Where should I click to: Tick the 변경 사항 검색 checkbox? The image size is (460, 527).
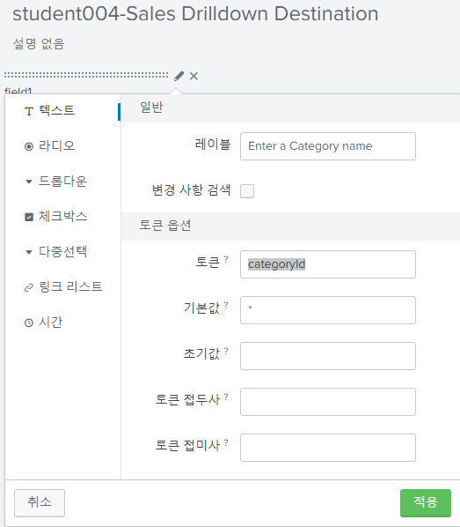pos(247,191)
